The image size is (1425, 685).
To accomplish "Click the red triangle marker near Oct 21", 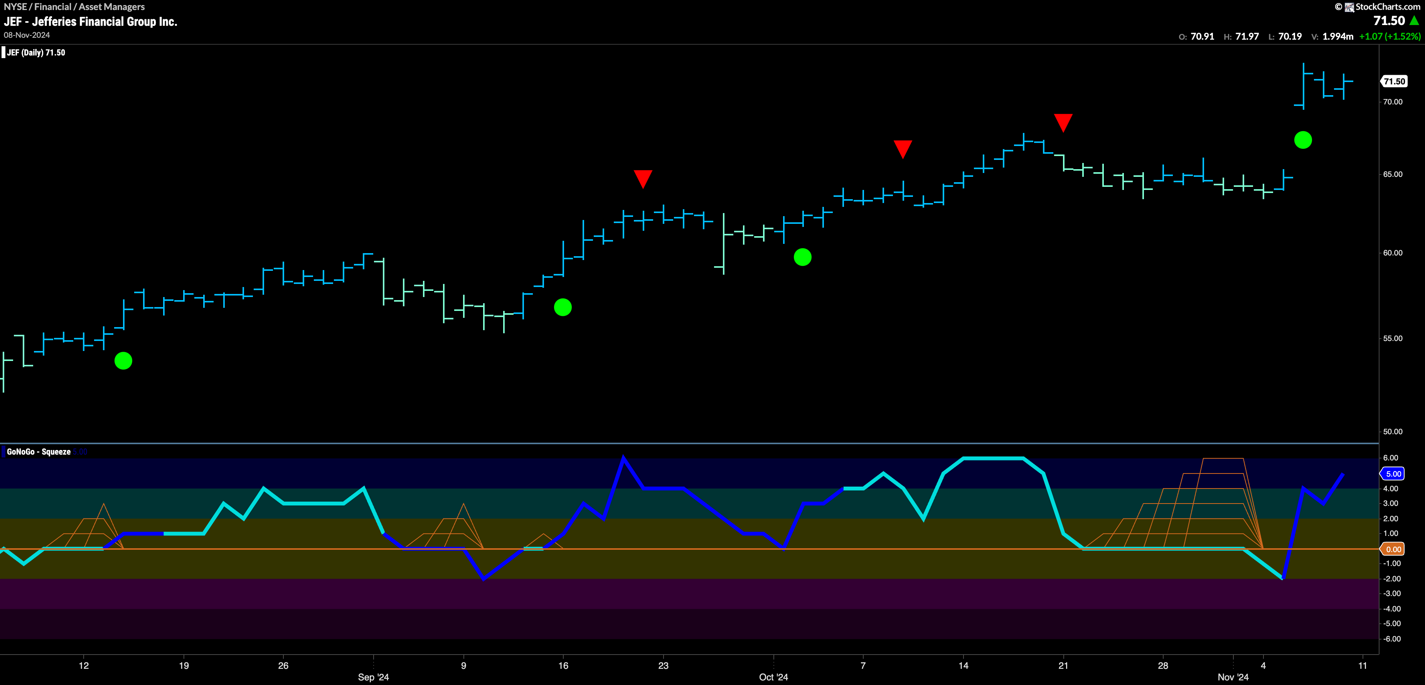I will pos(1063,123).
